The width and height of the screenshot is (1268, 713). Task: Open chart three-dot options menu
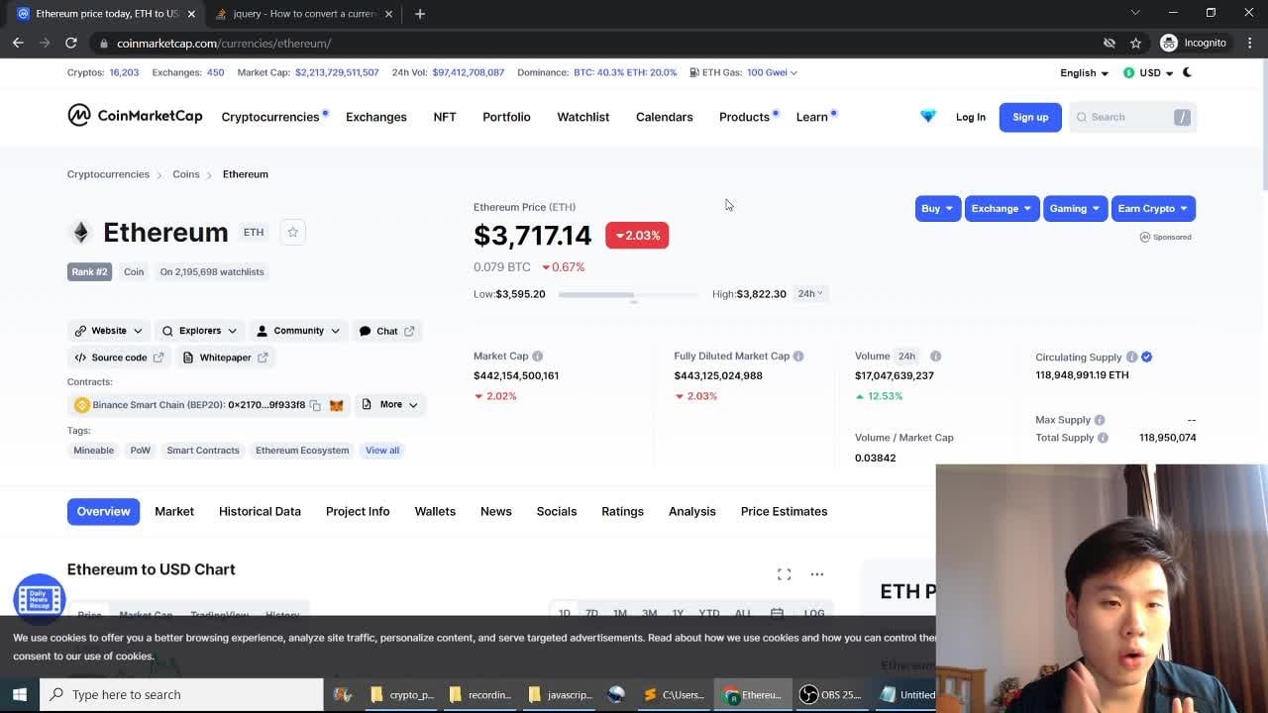pos(816,574)
